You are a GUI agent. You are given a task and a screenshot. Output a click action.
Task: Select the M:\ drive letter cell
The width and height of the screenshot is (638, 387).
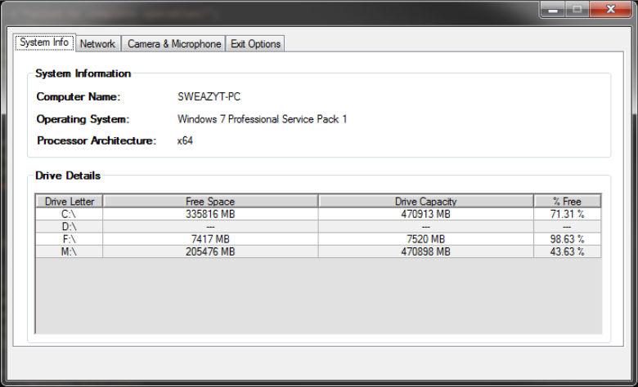(70, 252)
